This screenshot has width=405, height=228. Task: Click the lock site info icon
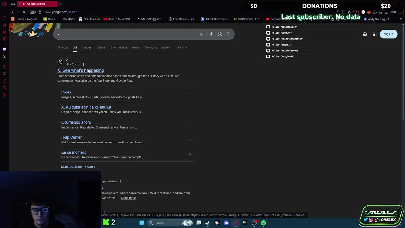coord(40,12)
